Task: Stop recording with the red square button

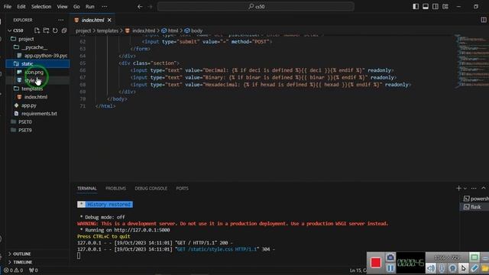Action: (x=376, y=263)
